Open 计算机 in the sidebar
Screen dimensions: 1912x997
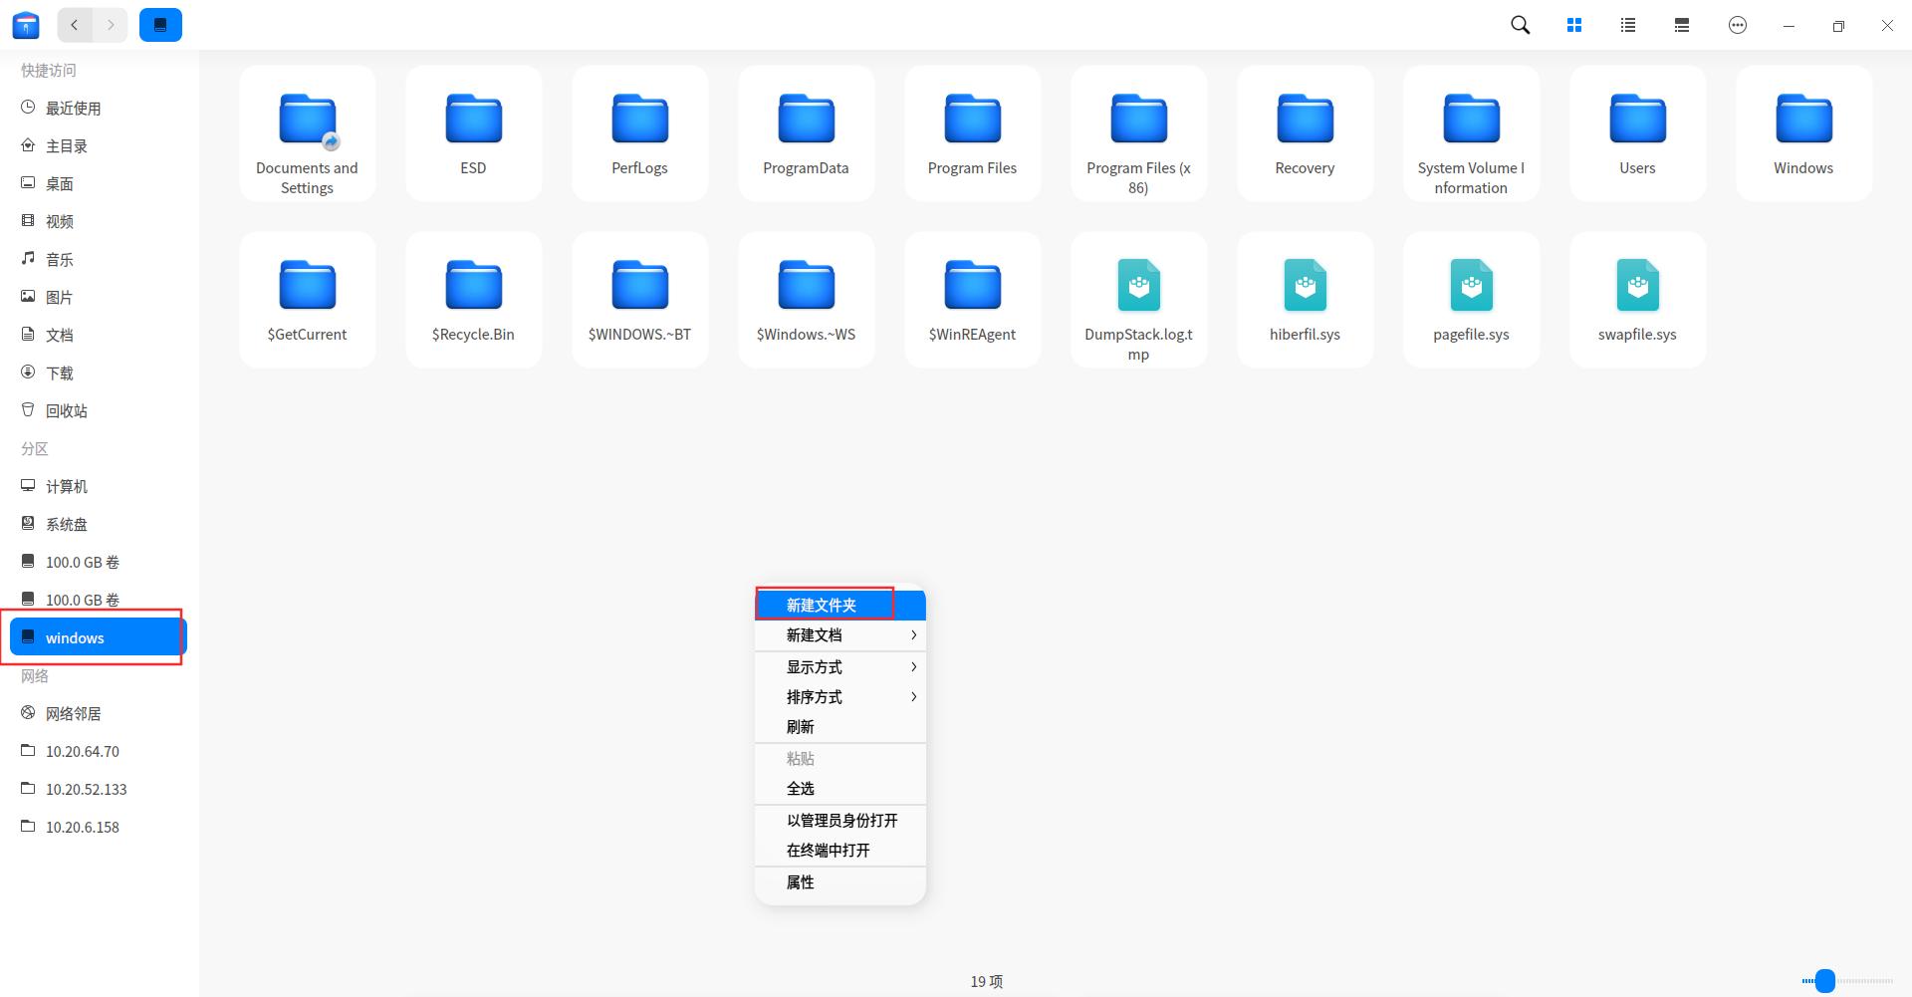[99, 486]
